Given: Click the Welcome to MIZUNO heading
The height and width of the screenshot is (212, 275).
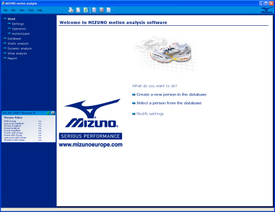Looking at the screenshot, I should 113,23.
